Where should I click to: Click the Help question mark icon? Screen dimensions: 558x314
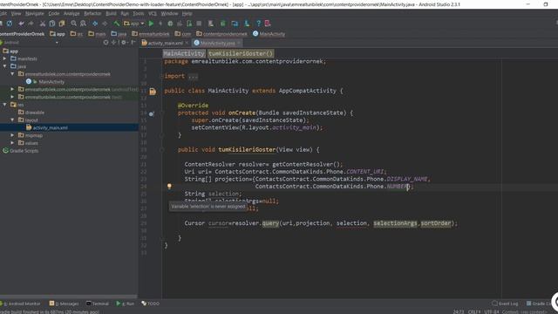[258, 24]
